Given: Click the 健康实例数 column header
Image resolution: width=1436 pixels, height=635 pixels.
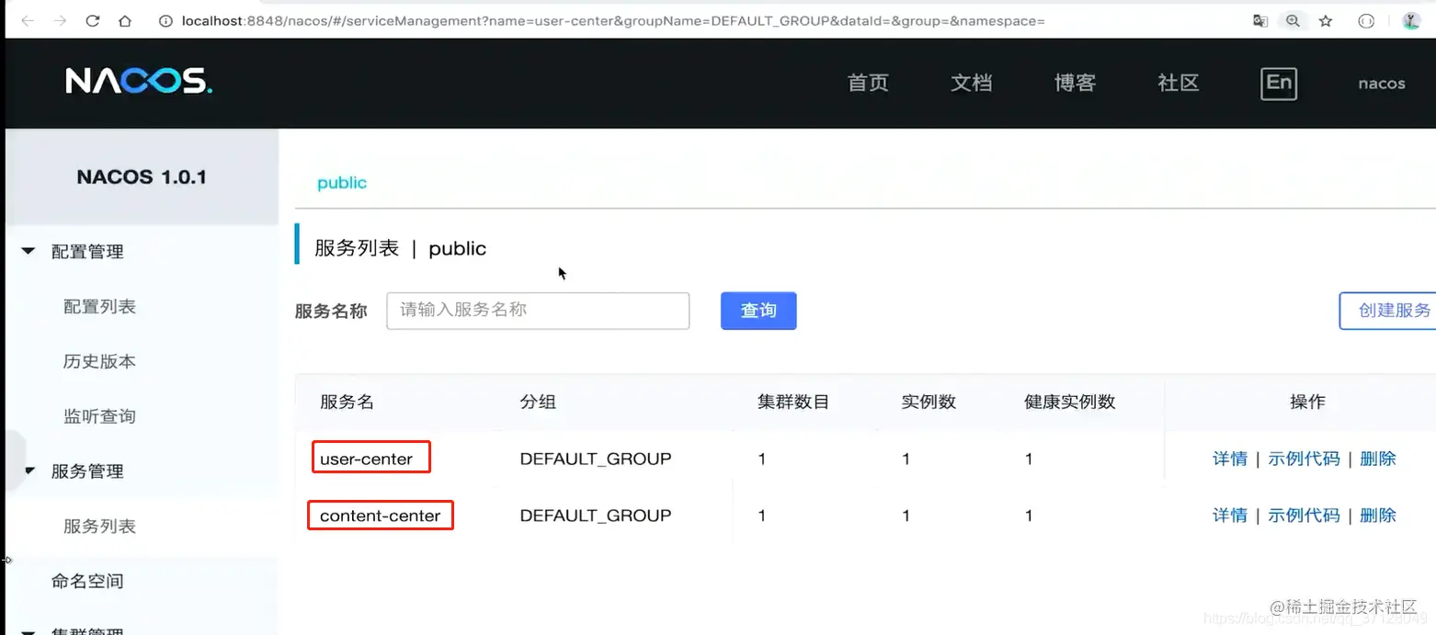Looking at the screenshot, I should click(x=1070, y=402).
